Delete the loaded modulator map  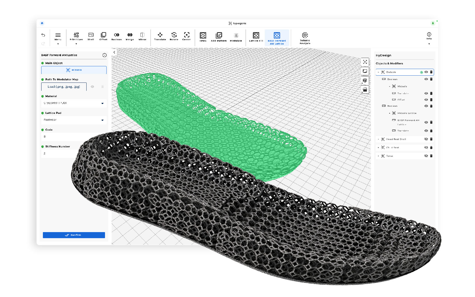[x=103, y=87]
